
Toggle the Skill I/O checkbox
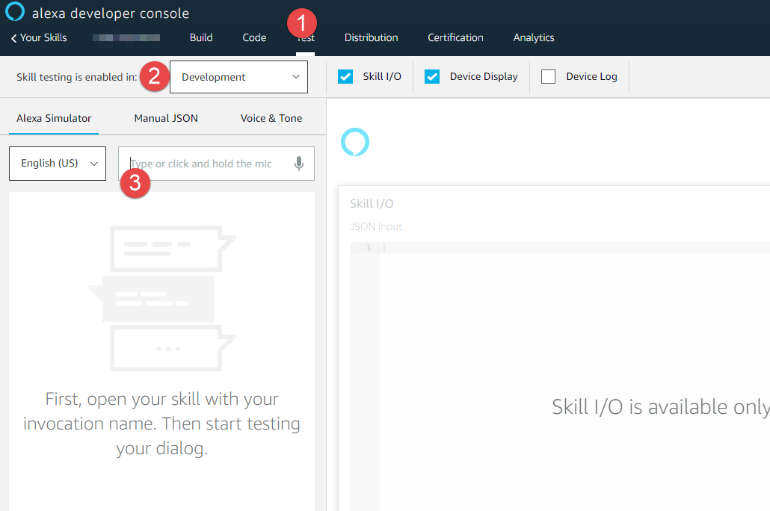345,77
